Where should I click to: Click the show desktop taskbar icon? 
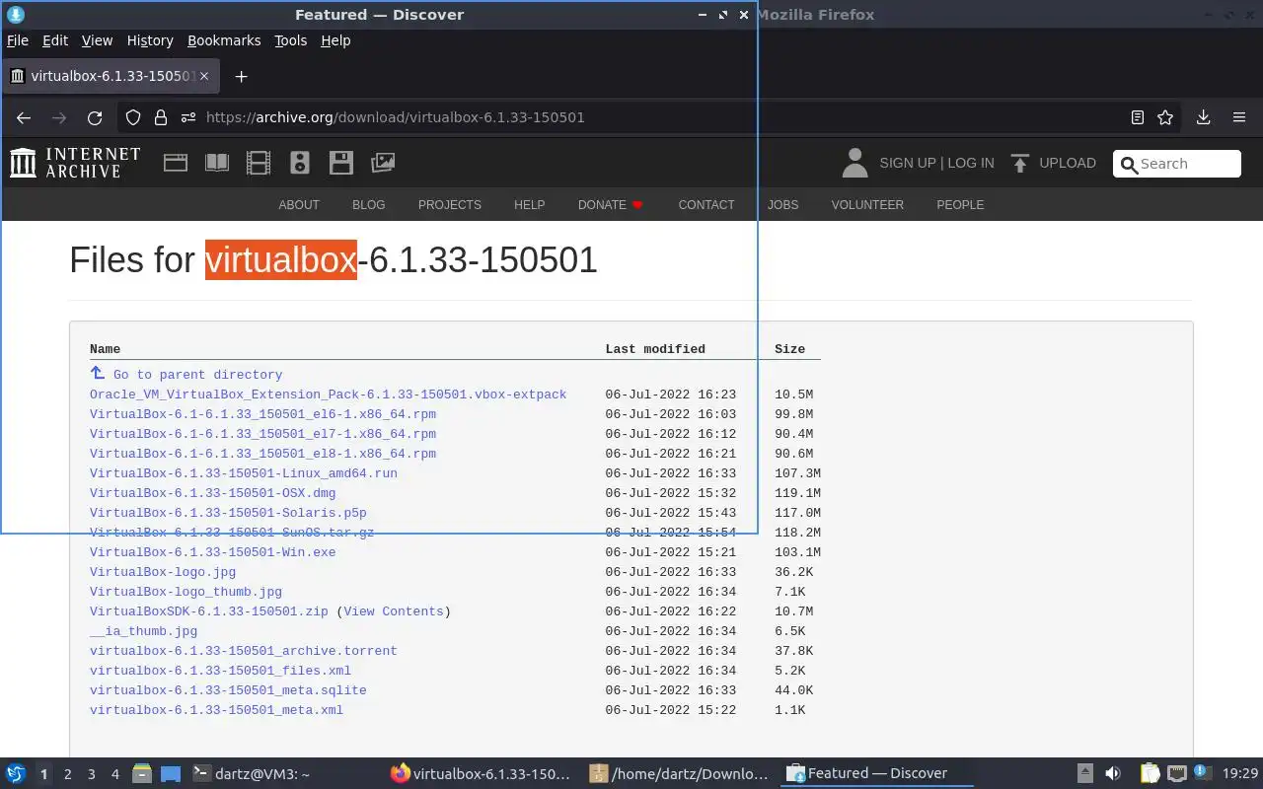171,773
